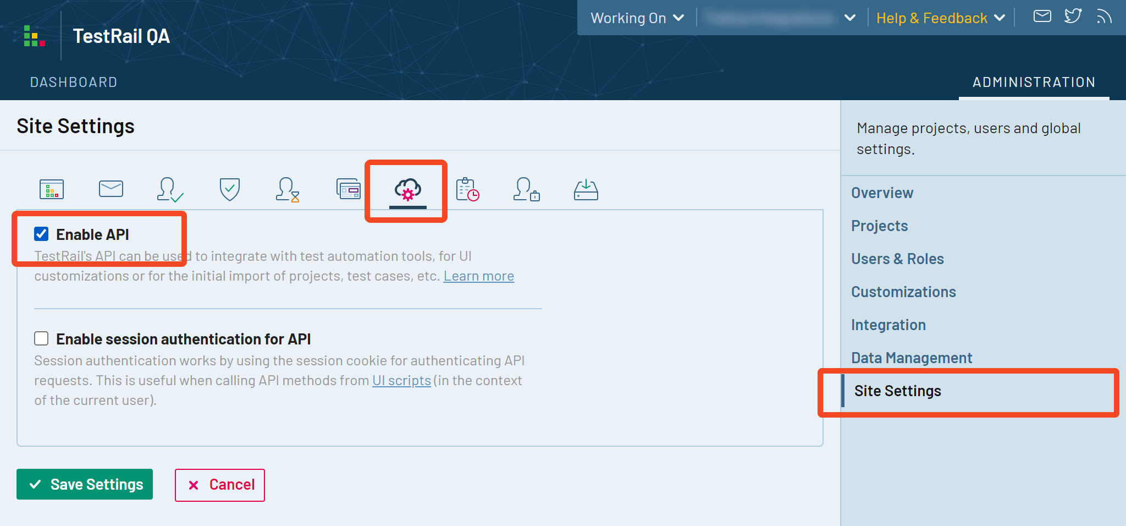Open the clipboard-clock auditing settings tab
1126x526 pixels.
click(467, 189)
